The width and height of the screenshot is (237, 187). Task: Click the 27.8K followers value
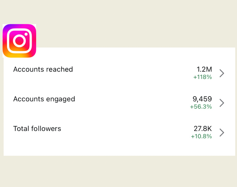pyautogui.click(x=203, y=129)
